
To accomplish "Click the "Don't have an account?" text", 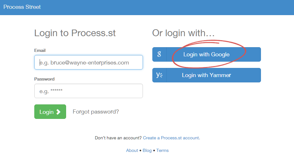I will click(x=118, y=138).
